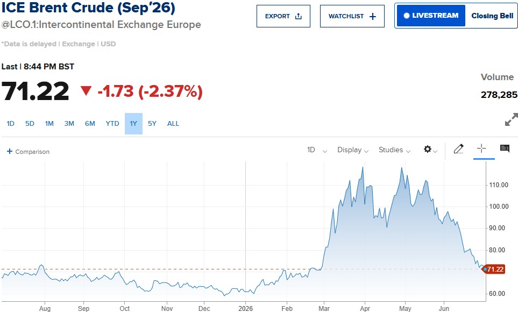Select the 3M time range tab
This screenshot has width=518, height=312.
[69, 124]
